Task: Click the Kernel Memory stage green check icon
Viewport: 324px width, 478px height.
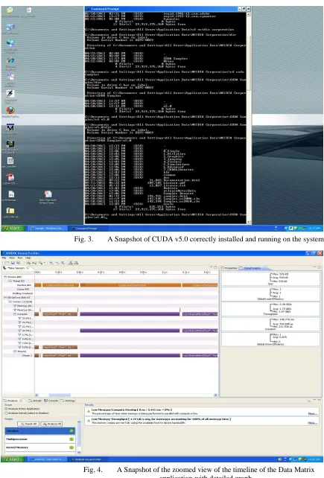Action: point(72,447)
